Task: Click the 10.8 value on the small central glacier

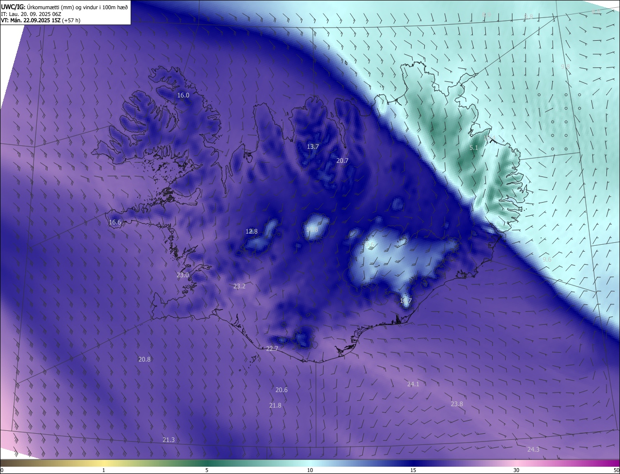Action: 312,230
